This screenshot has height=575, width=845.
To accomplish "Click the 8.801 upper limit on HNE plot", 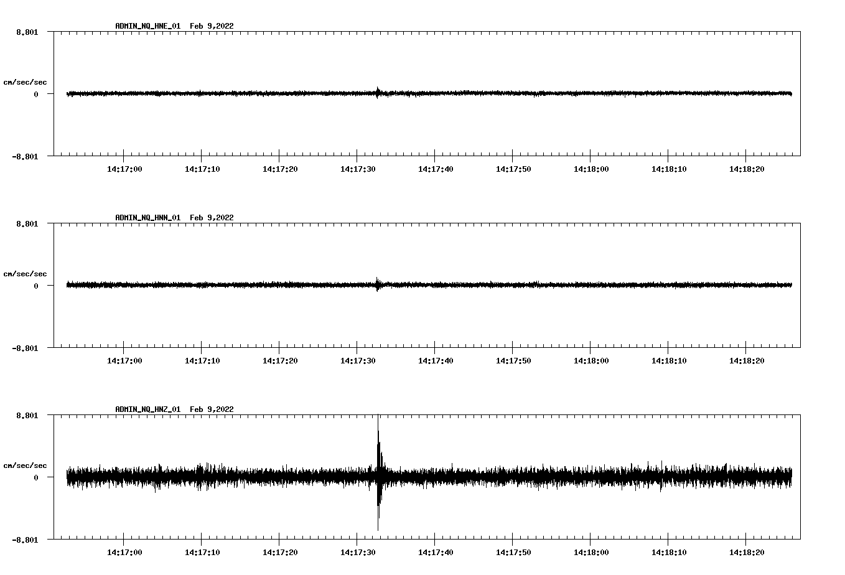I will [27, 32].
